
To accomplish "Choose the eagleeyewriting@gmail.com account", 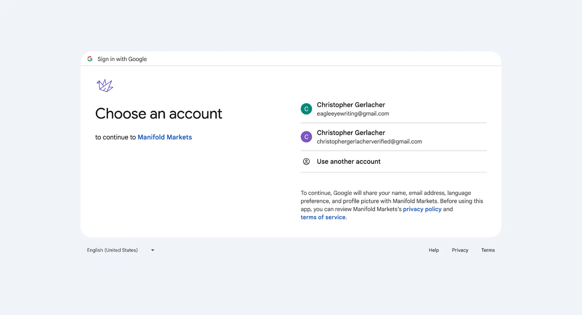I will tap(394, 109).
